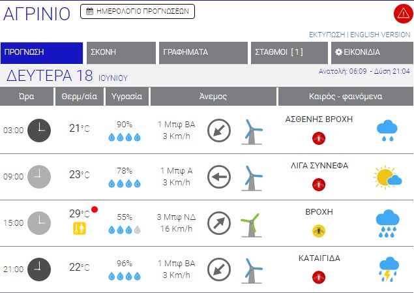Click the yellow mosquito icon under ΒΡΟΧΗ
The width and height of the screenshot is (414, 293).
tap(319, 230)
